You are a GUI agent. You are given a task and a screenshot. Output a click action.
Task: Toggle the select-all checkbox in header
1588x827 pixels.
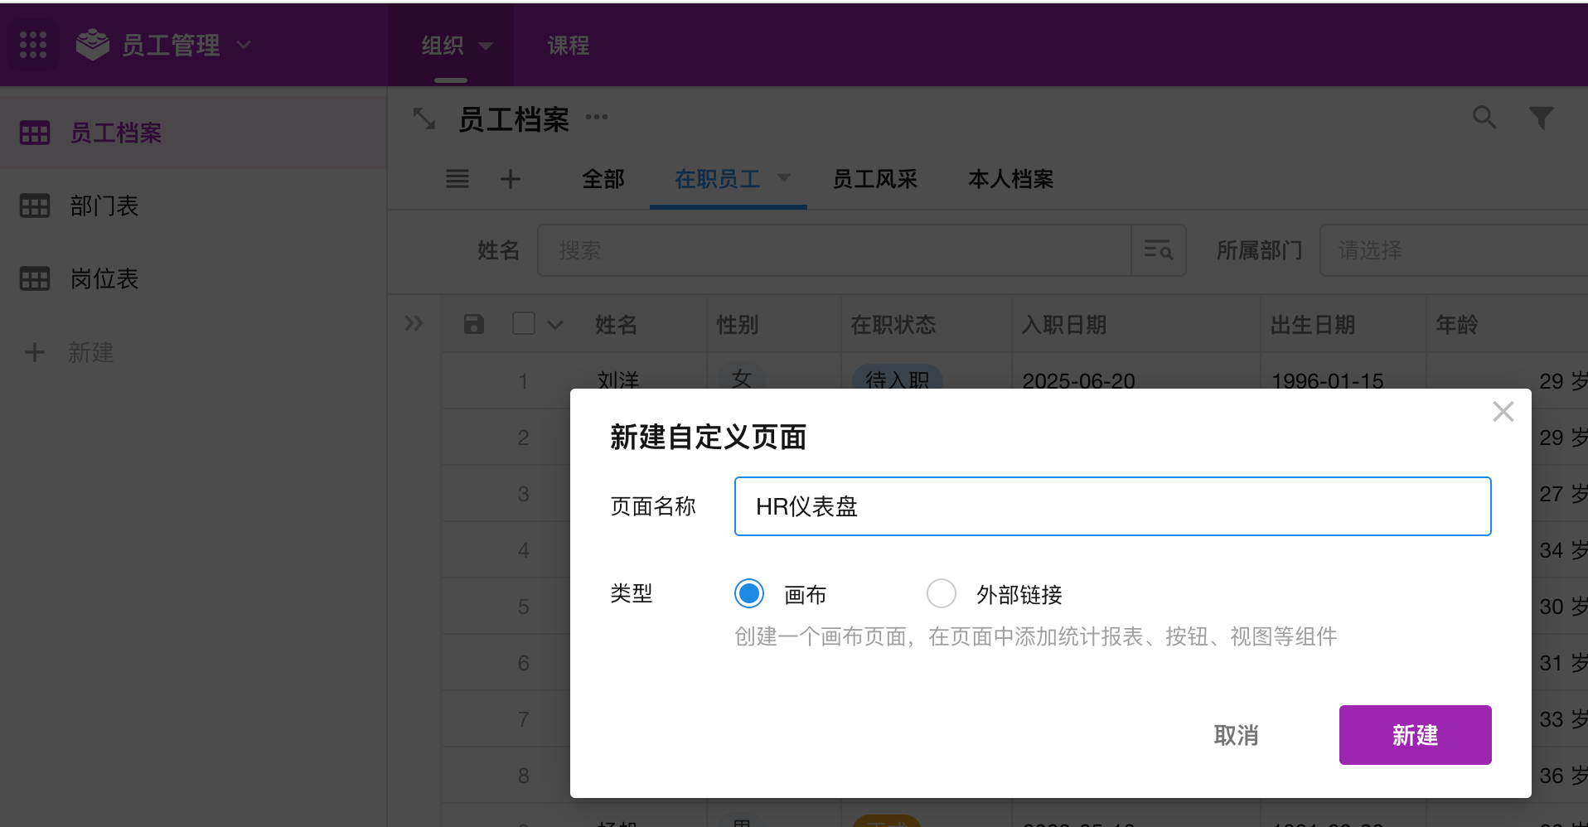(x=524, y=323)
